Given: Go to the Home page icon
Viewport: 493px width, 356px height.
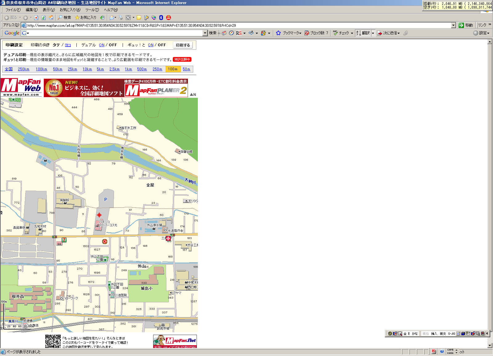Looking at the screenshot, I should click(x=51, y=18).
